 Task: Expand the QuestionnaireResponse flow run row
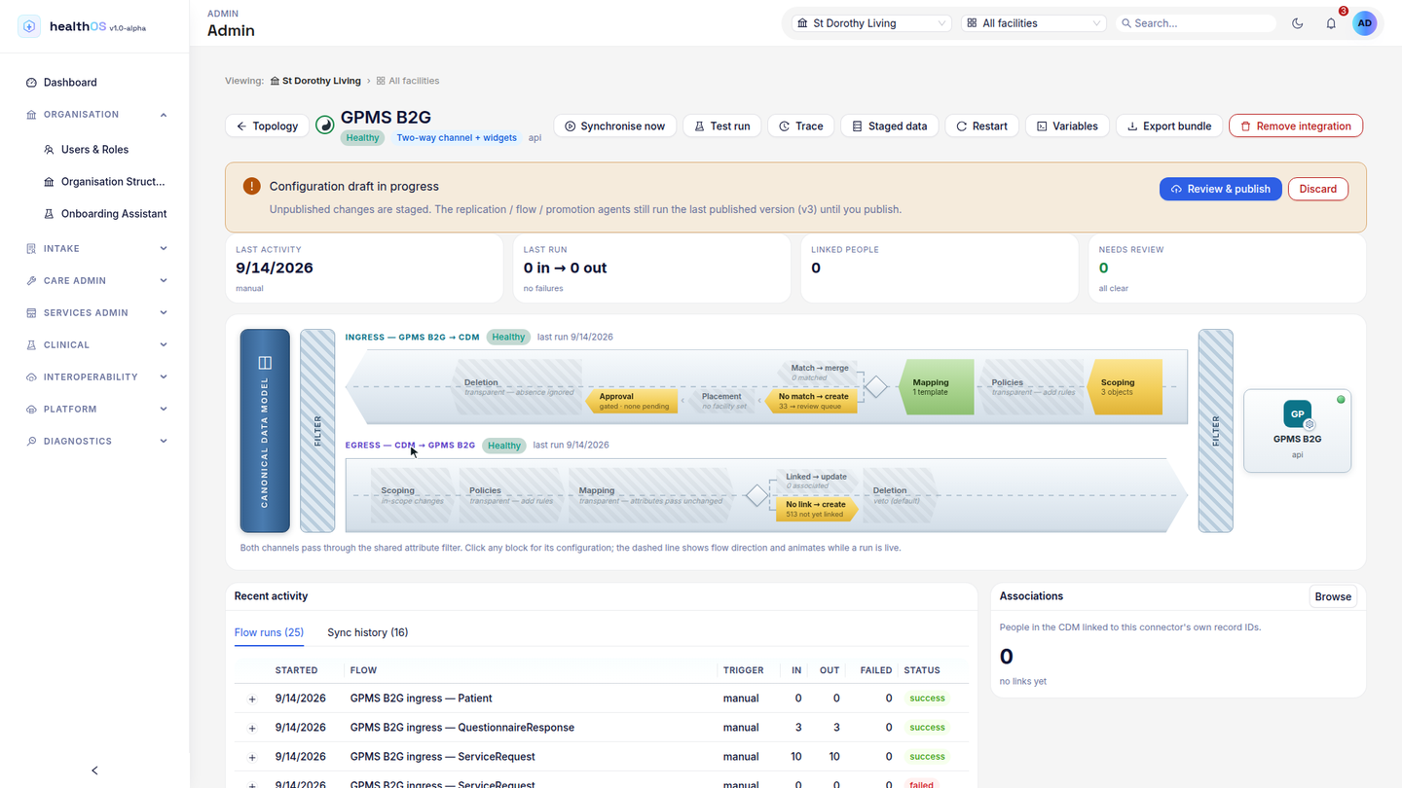[x=252, y=728]
